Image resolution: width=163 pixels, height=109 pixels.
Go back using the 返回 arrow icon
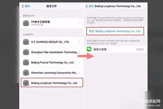pos(86,6)
